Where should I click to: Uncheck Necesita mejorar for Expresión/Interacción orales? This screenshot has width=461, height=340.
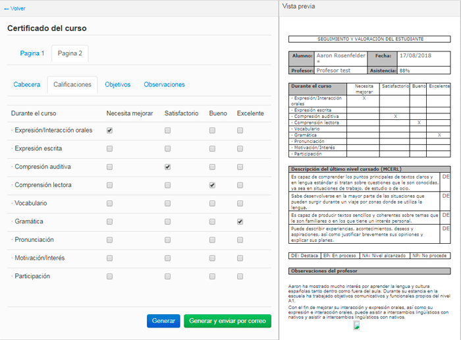[110, 130]
